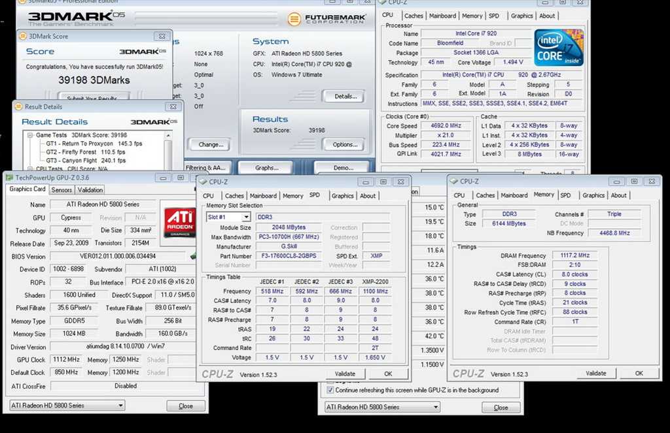Click the green chip icon beside BIOS Version
Screen dimensions: 670x433
click(194, 256)
